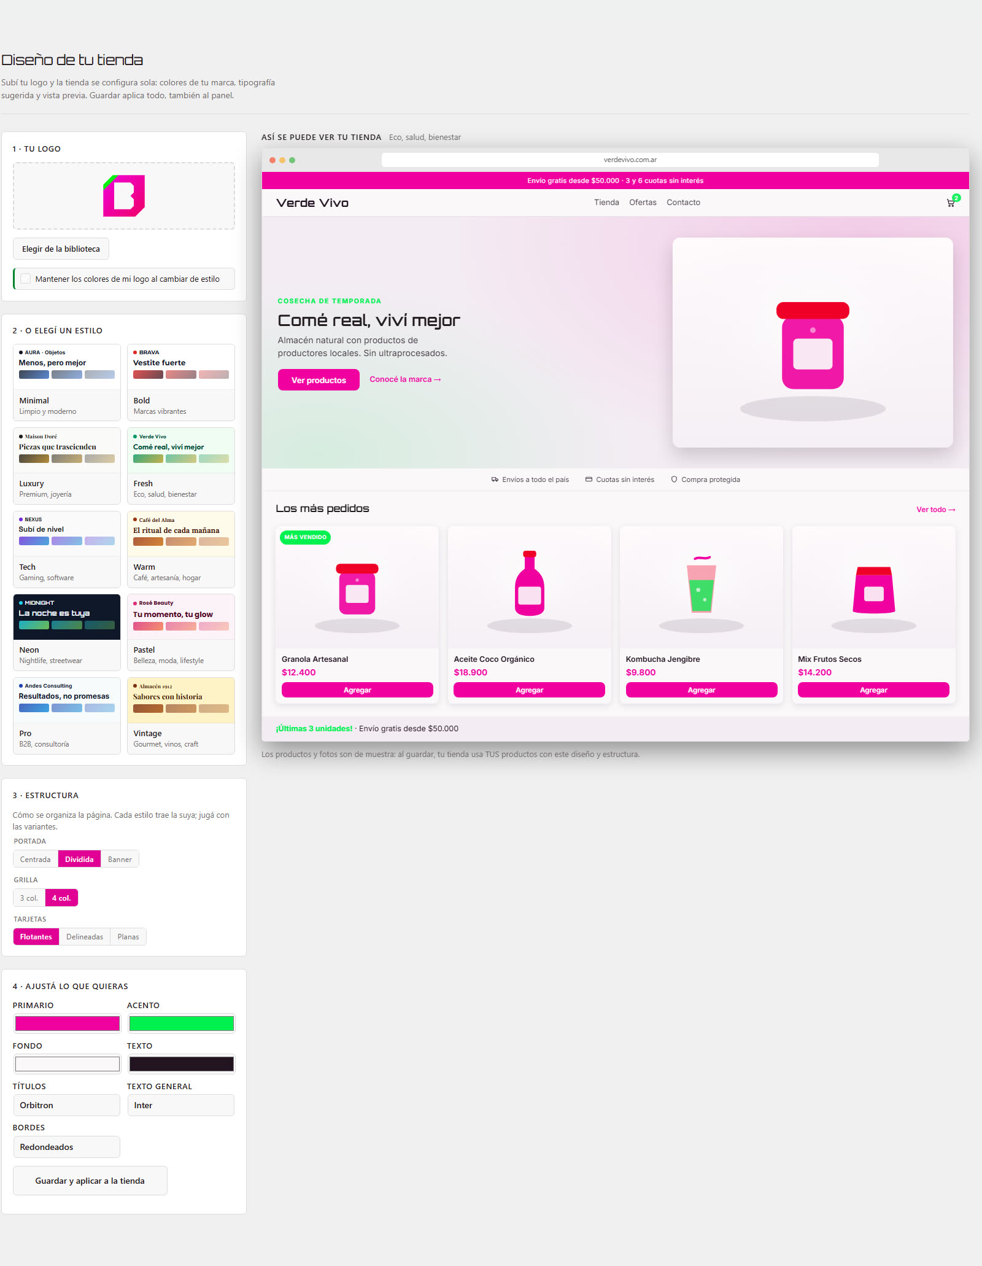982x1266 pixels.
Task: Click the Compra protegida text
Action: click(711, 480)
